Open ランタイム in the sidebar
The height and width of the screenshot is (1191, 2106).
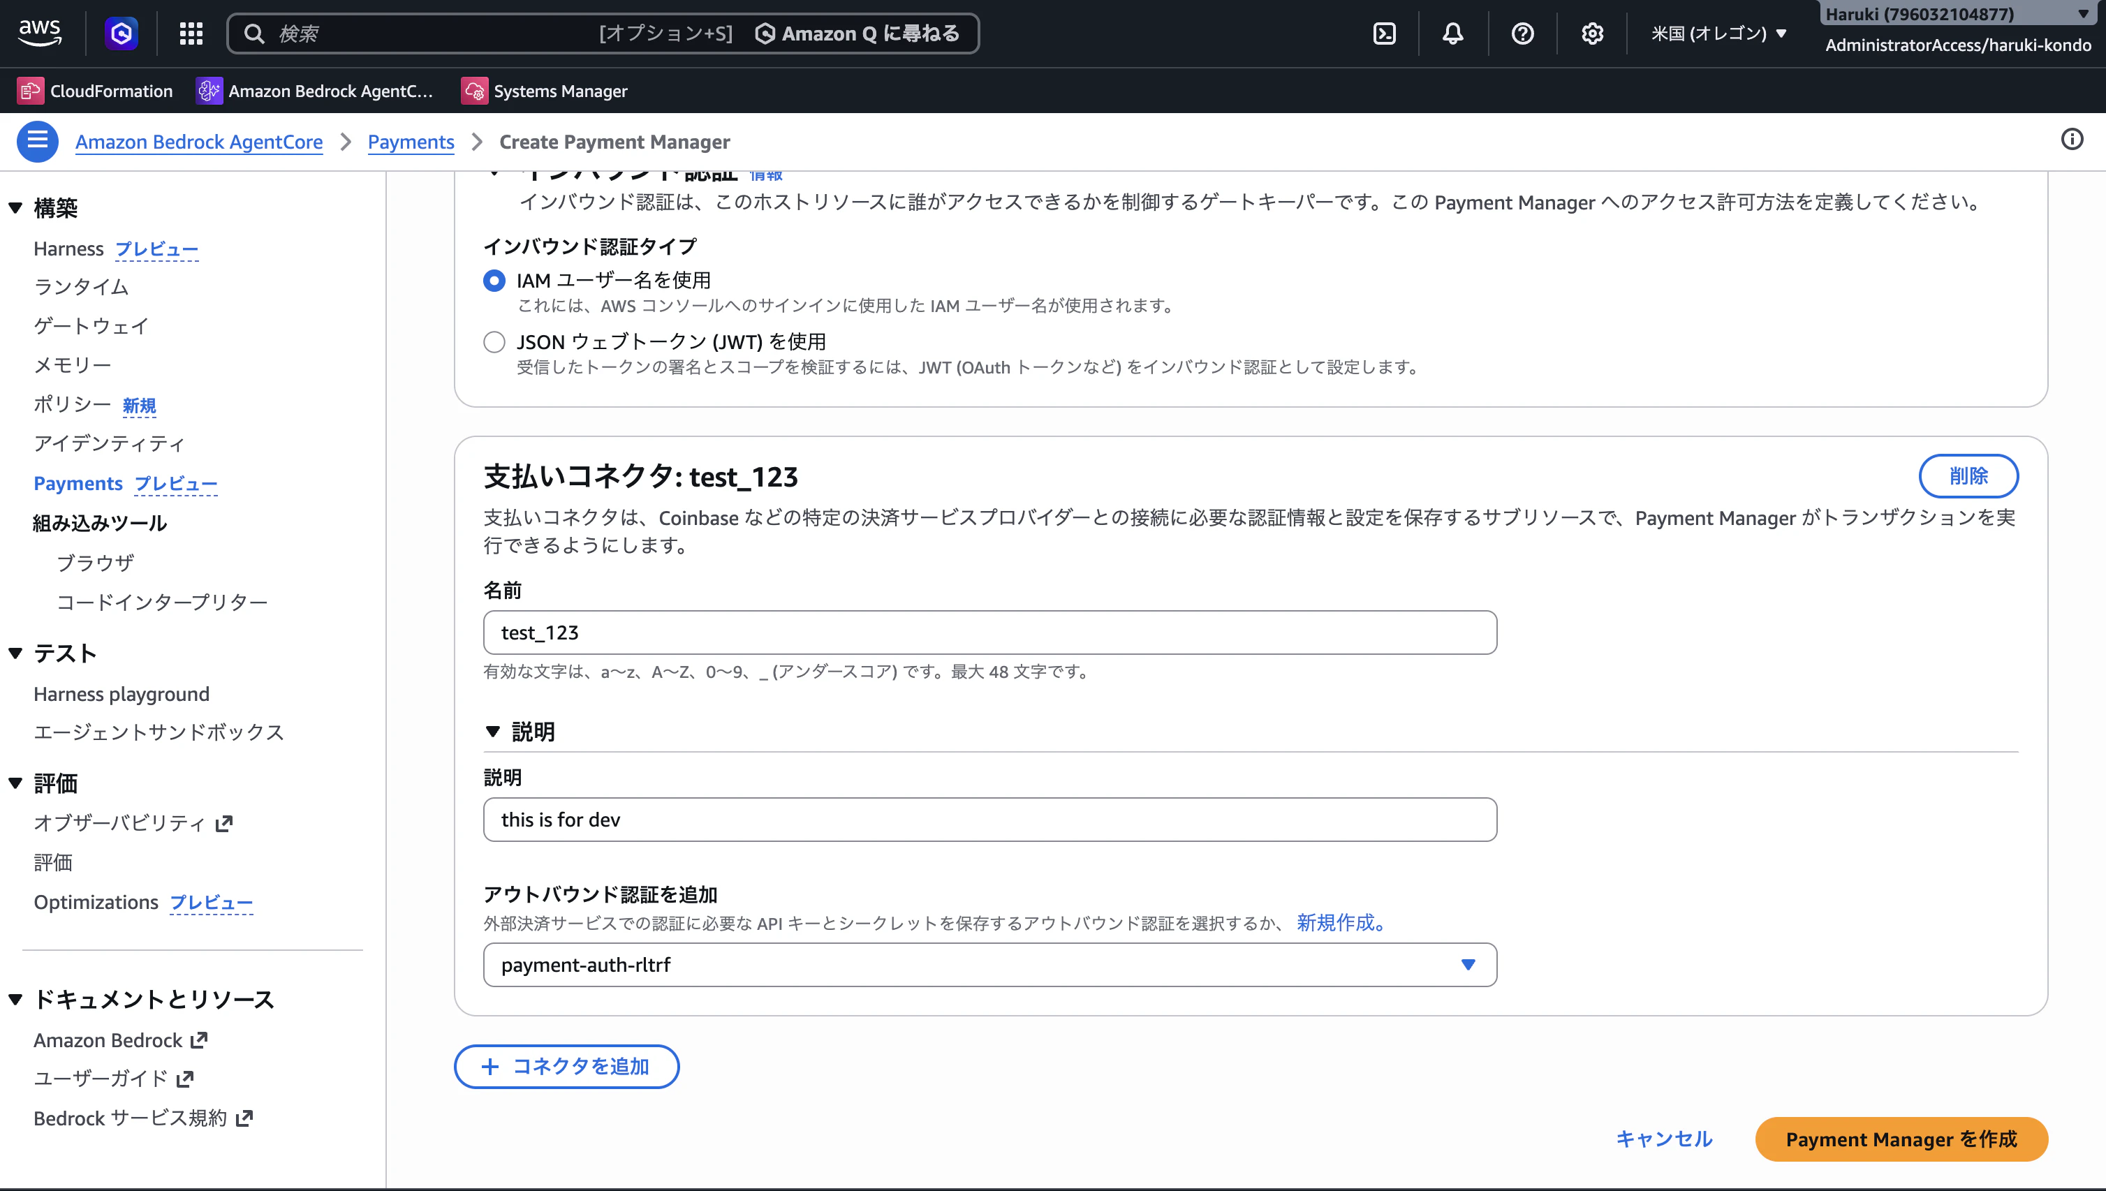tap(81, 287)
